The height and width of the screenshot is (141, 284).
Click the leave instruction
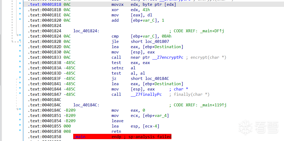pyautogui.click(x=117, y=121)
